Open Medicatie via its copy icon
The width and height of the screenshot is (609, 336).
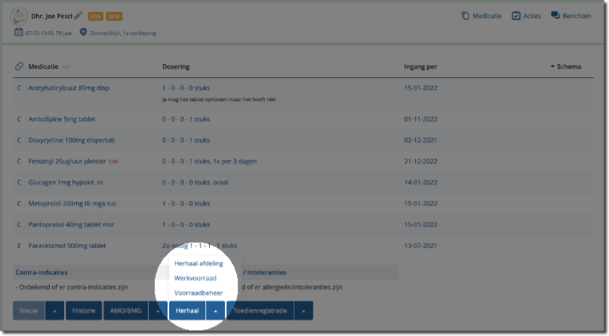(x=466, y=16)
